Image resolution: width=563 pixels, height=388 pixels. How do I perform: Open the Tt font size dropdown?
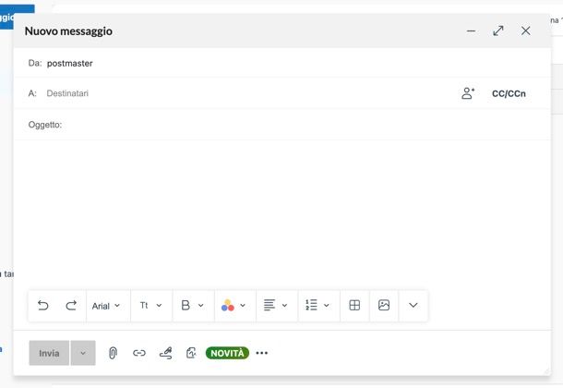150,306
